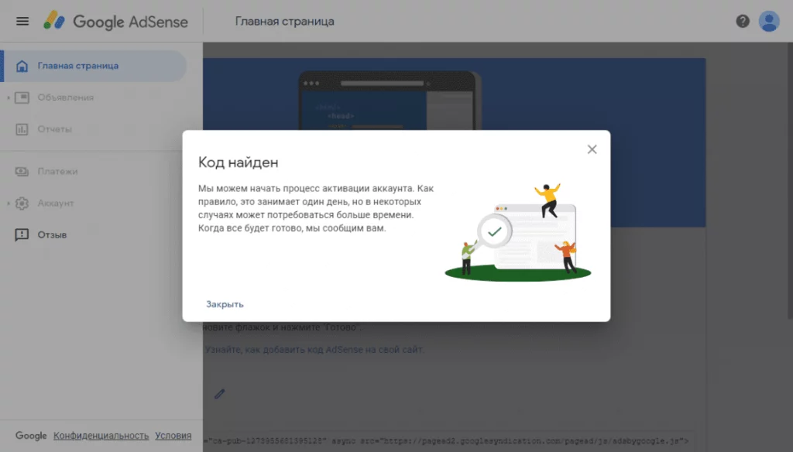Viewport: 793px width, 452px height.
Task: Dismiss the Код найден dialog with the X
Action: [x=592, y=149]
